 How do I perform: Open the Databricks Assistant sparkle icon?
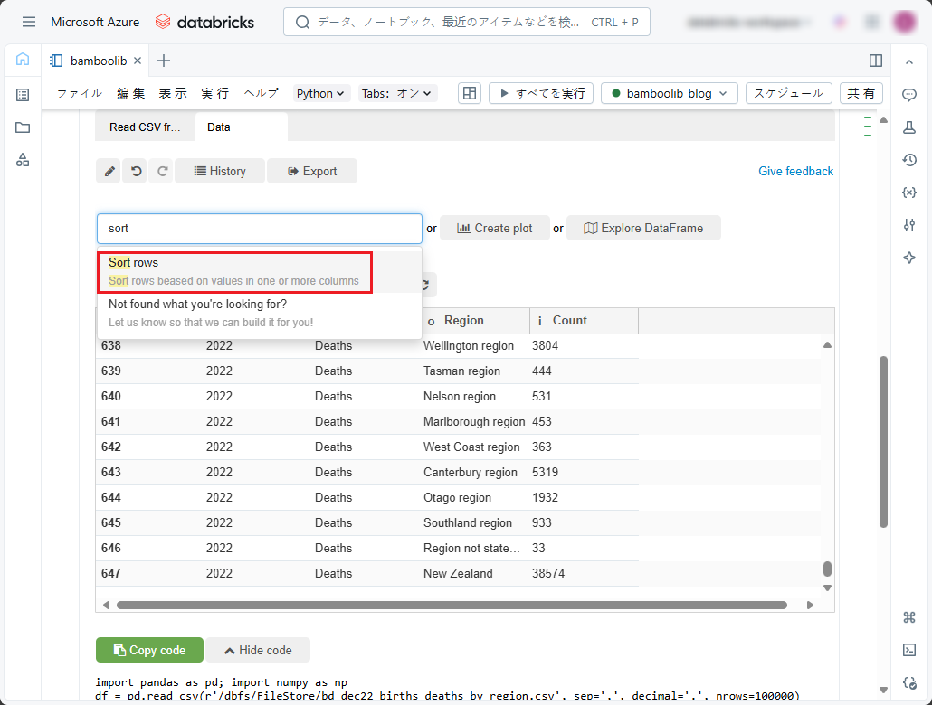(x=909, y=258)
